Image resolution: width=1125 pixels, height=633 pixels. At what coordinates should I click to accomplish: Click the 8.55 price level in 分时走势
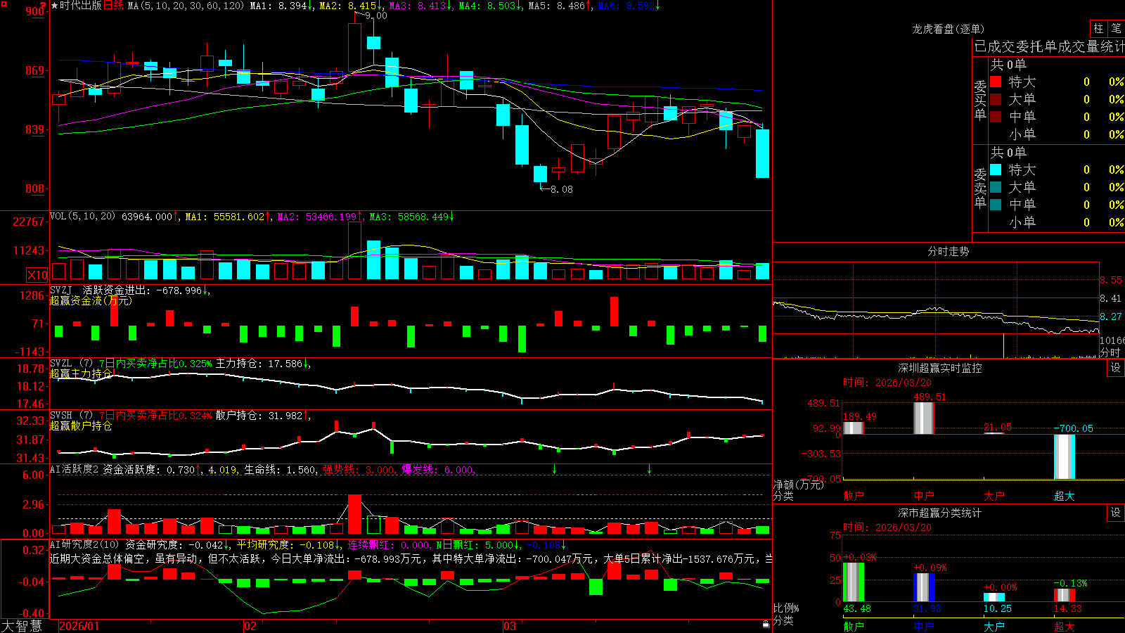[1111, 280]
